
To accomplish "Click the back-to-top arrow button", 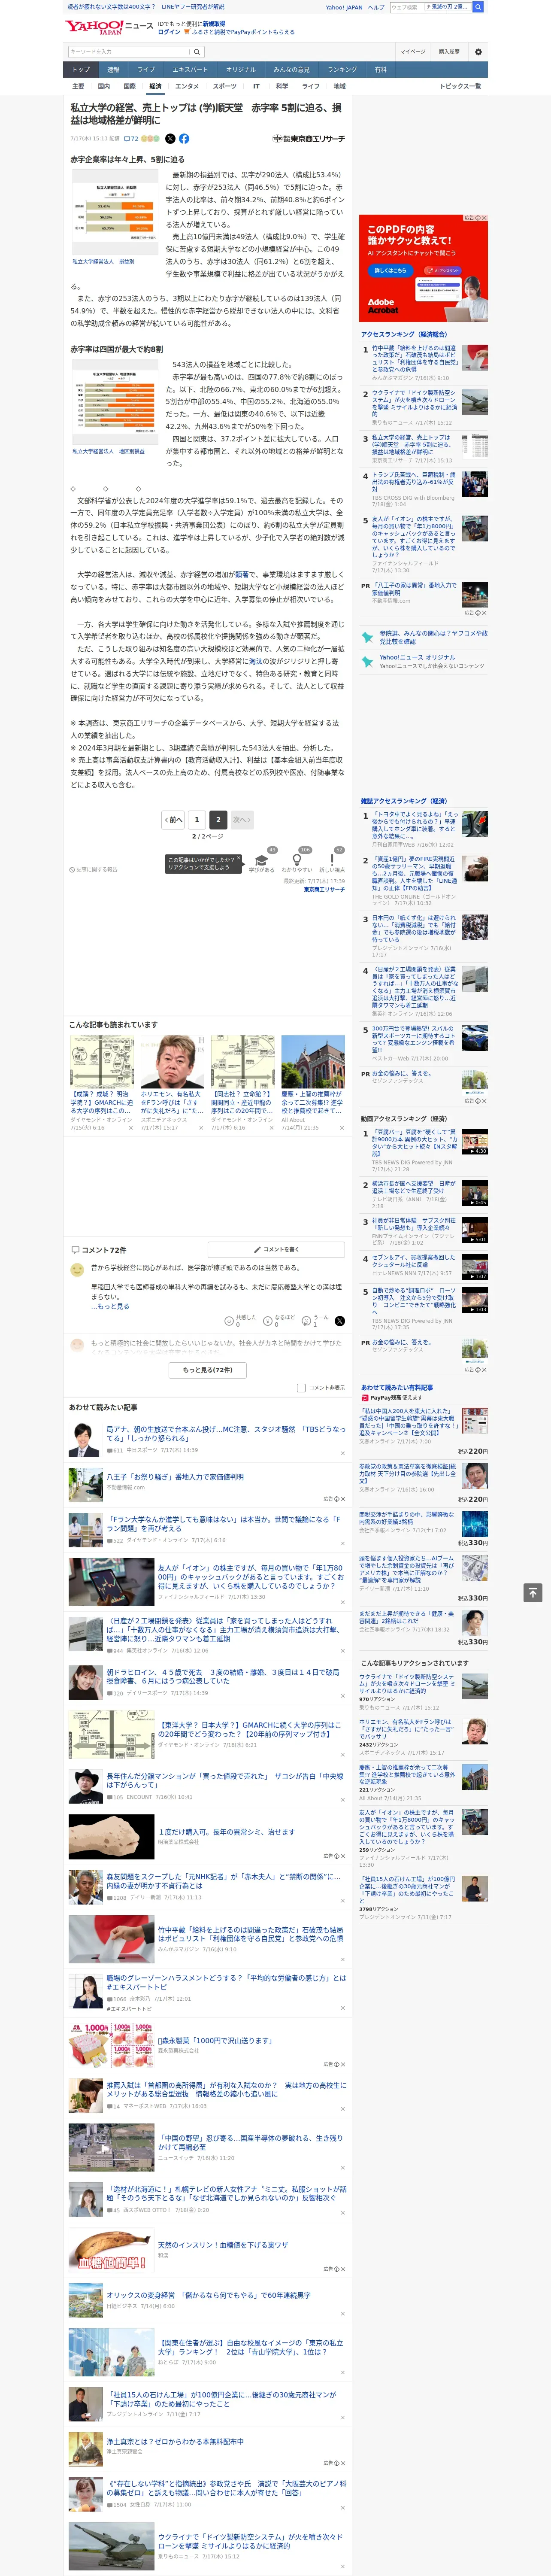I will pos(532,1593).
